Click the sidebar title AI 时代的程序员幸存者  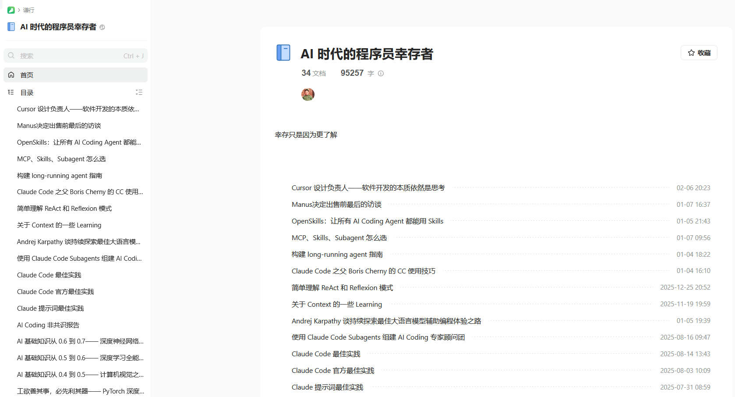58,27
